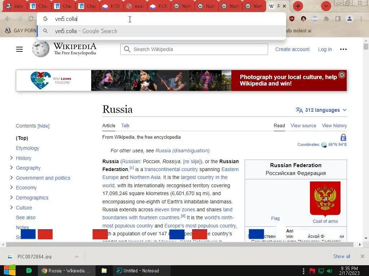The width and height of the screenshot is (369, 276).
Task: Click the page protection padlock icon
Action: click(x=343, y=137)
